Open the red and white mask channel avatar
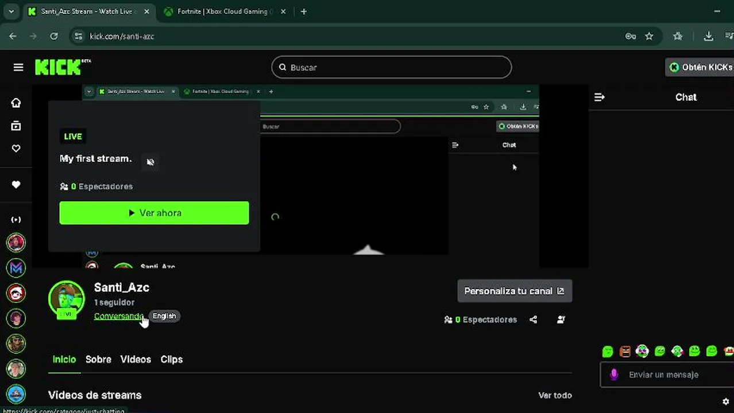This screenshot has width=734, height=413. (16, 293)
